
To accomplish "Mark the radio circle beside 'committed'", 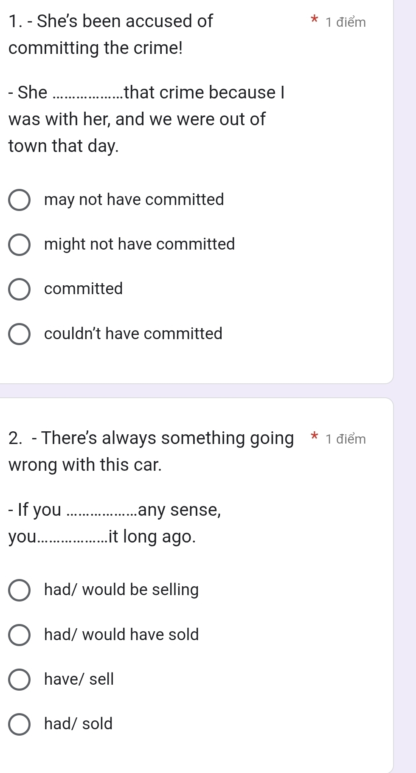I will (x=20, y=289).
